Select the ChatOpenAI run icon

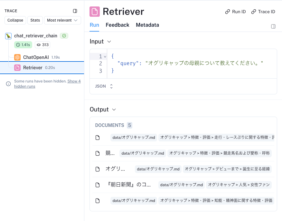tap(17, 57)
